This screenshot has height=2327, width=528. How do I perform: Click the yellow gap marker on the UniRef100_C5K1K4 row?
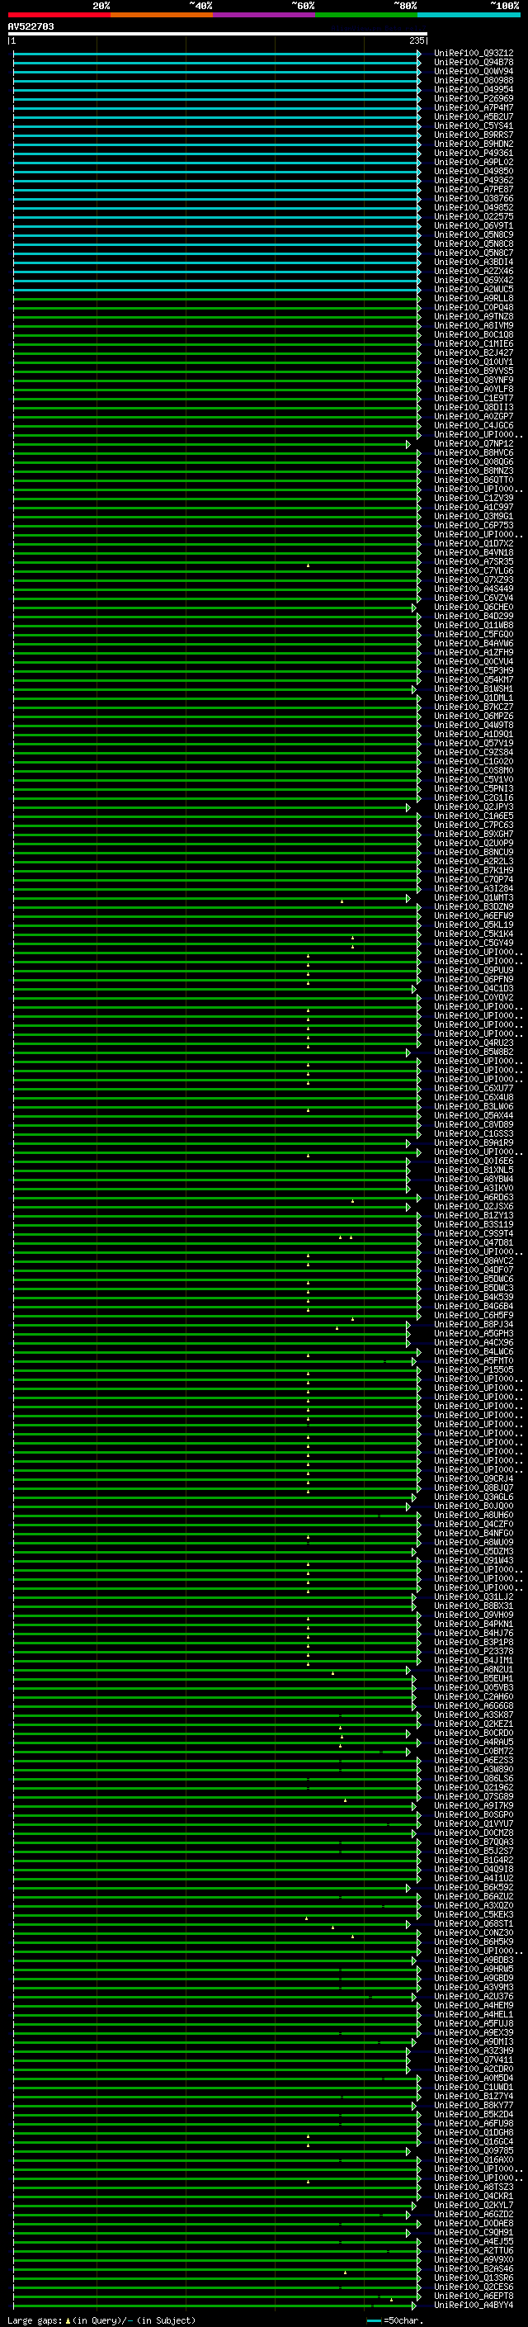pyautogui.click(x=353, y=937)
